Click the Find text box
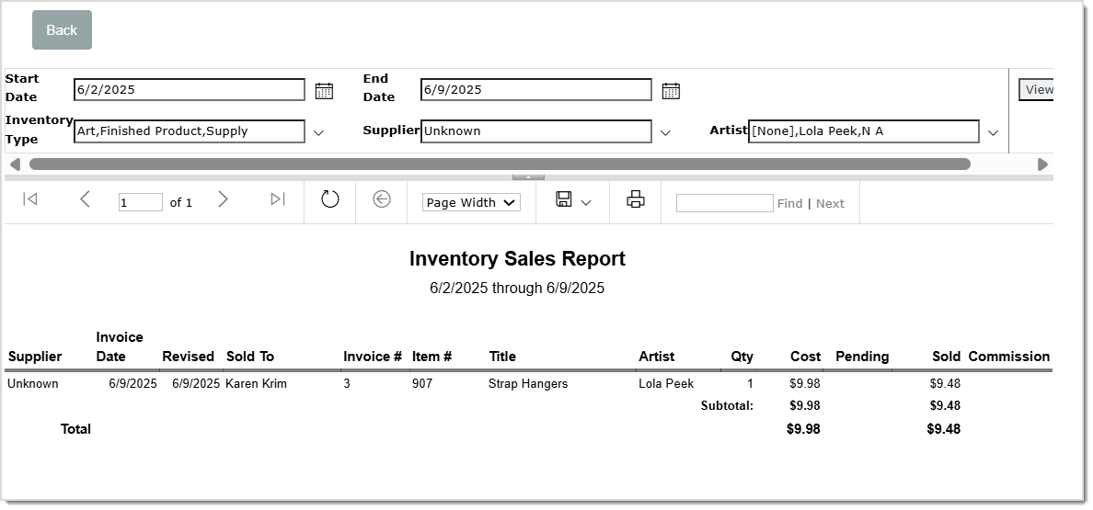The width and height of the screenshot is (1093, 510). coord(724,203)
